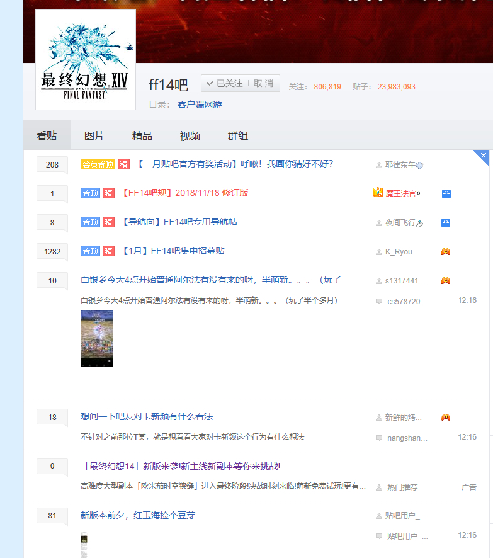Click the 会员置顶 badge
This screenshot has width=493, height=558.
click(x=98, y=164)
